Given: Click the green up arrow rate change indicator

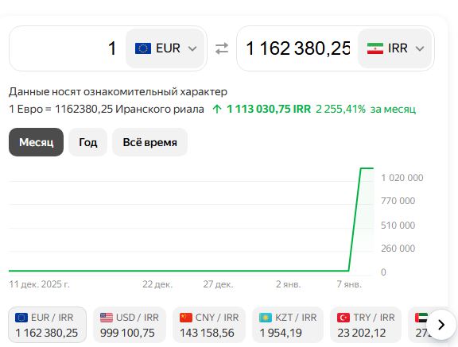Looking at the screenshot, I should click(217, 109).
